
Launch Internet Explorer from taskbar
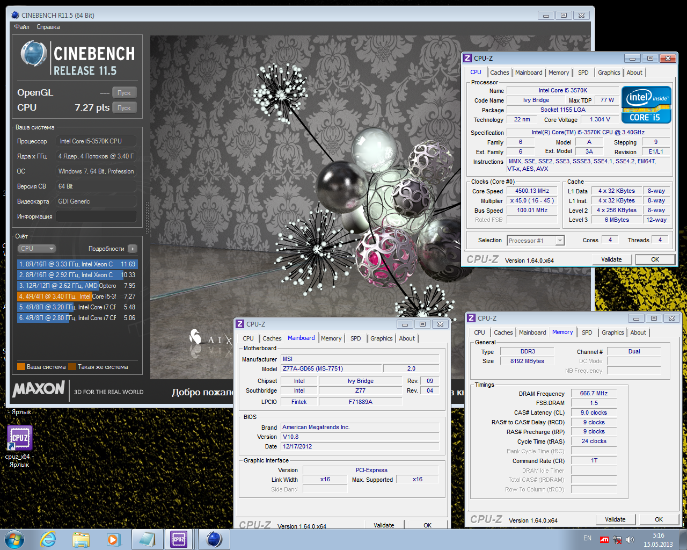[48, 539]
